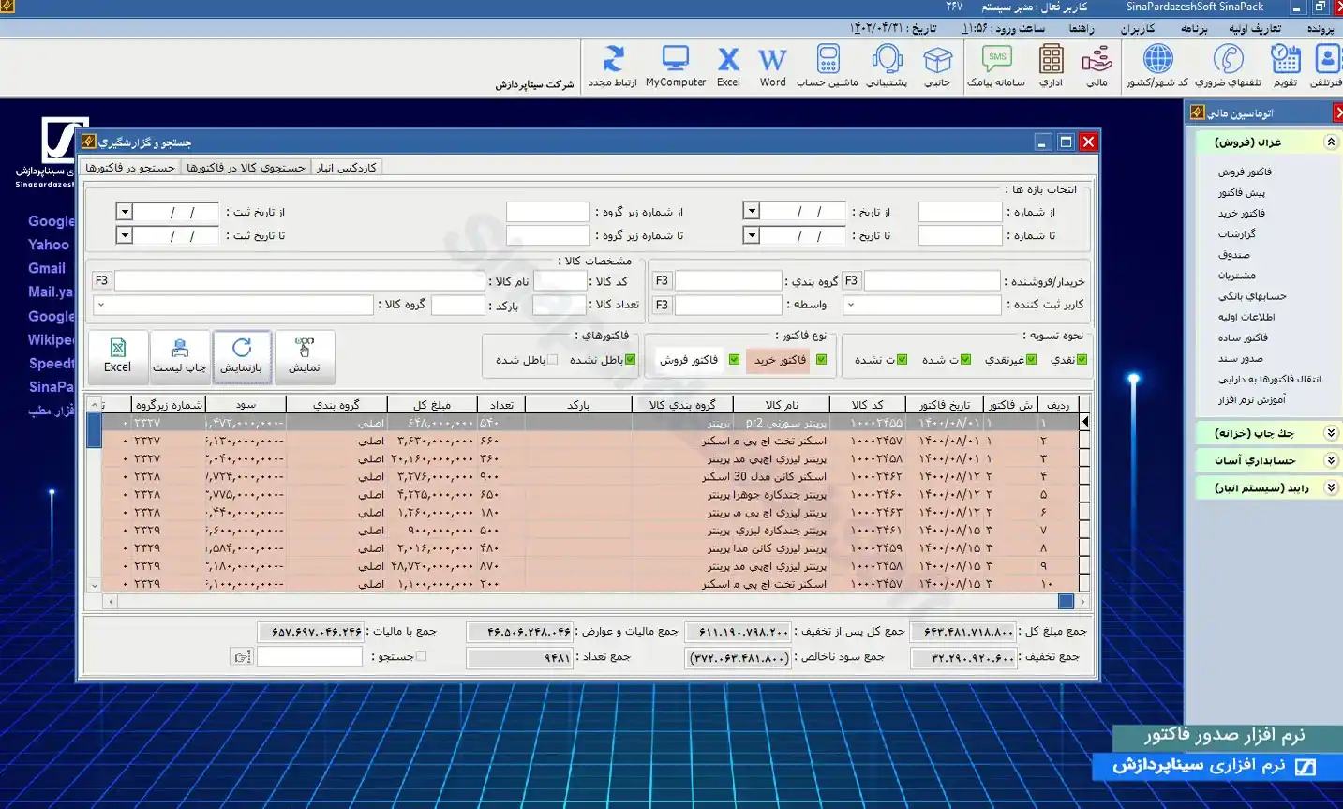
Task: Open the تعاریف اولیه menu
Action: pyautogui.click(x=1255, y=29)
